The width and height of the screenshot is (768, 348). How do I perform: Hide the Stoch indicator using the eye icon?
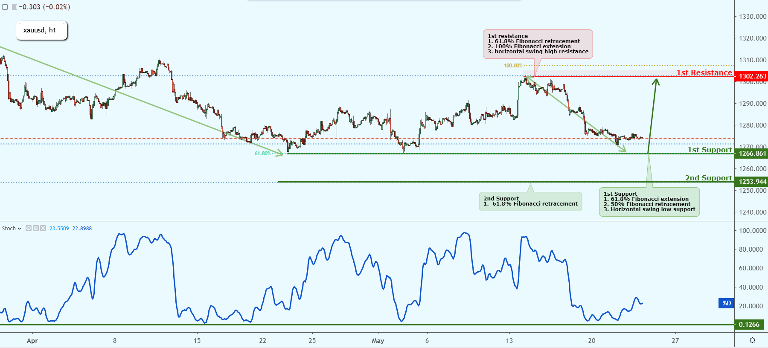click(29, 229)
